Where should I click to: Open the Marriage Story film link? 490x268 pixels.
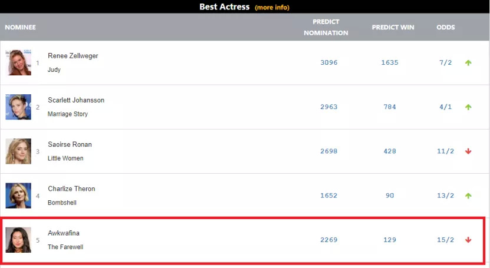(68, 114)
